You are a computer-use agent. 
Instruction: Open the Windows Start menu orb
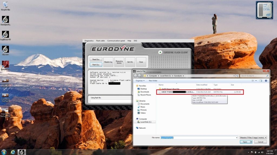coord(4,152)
